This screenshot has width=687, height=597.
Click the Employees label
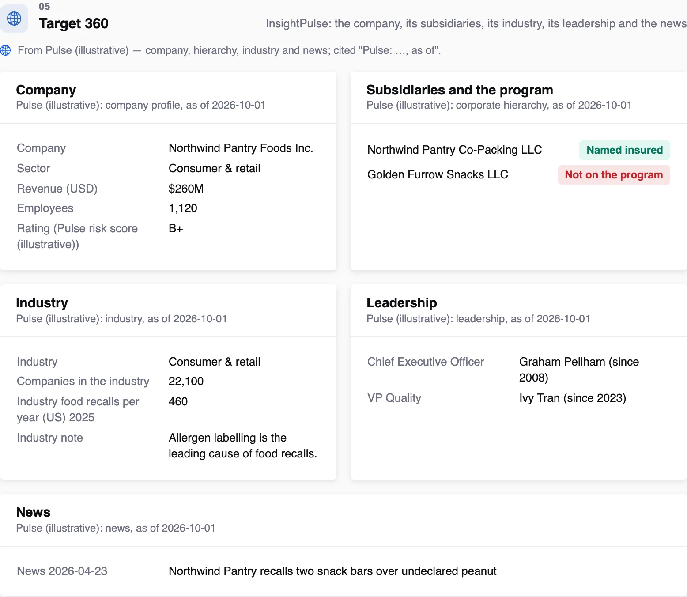pyautogui.click(x=45, y=208)
